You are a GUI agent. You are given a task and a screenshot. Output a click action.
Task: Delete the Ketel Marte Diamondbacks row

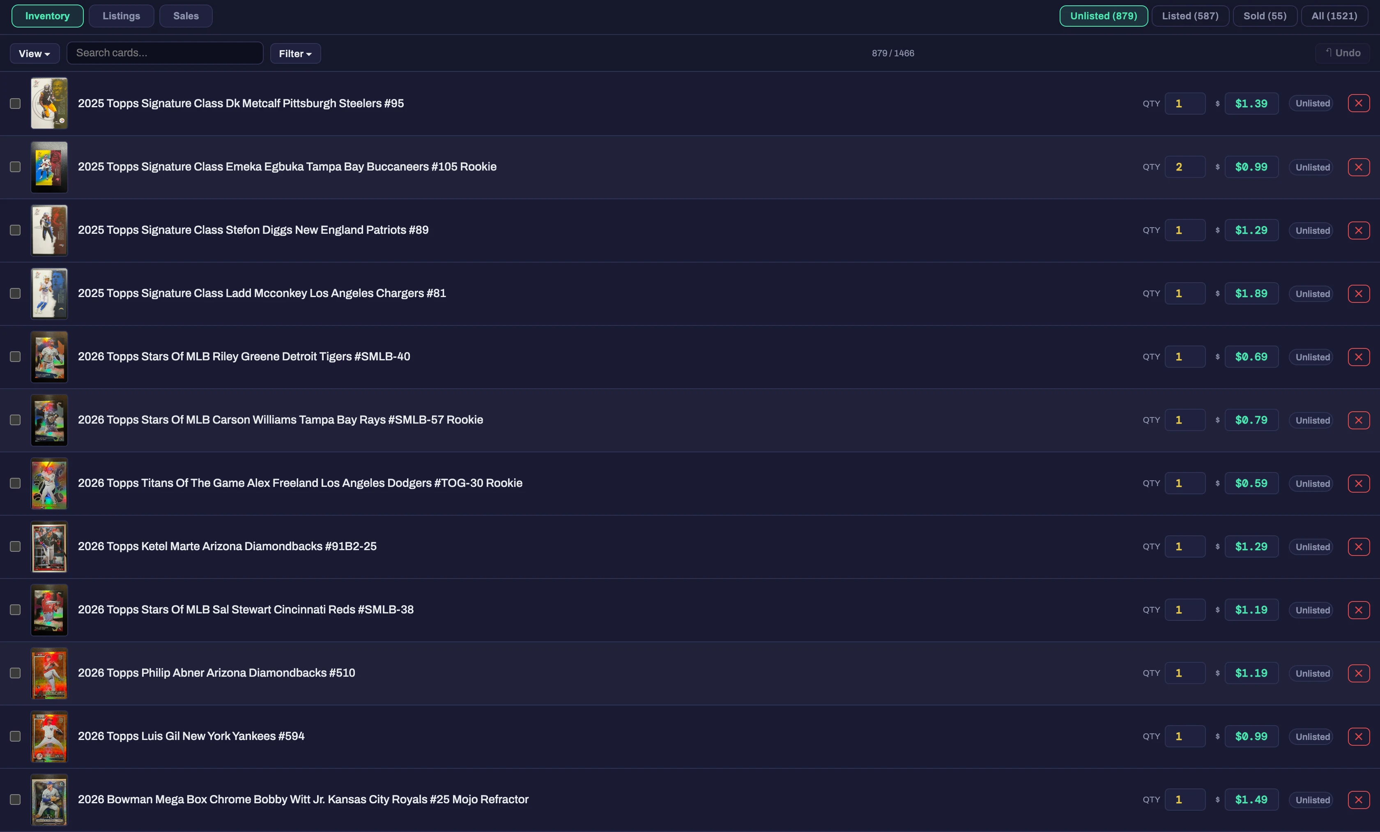(1358, 547)
